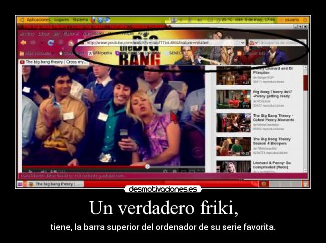Expand the back/forward history dropdown arrow

pyautogui.click(x=42, y=43)
